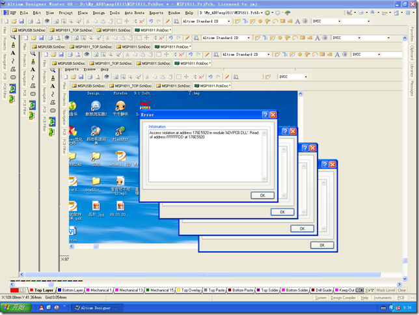Open the Instruments panel button
This screenshot has height=315, width=419.
tap(383, 297)
